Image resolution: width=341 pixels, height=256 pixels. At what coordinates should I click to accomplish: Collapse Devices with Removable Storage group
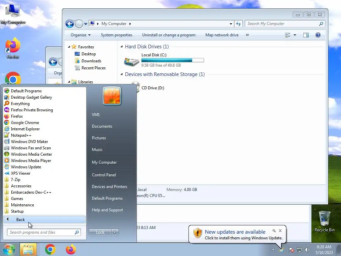pyautogui.click(x=122, y=74)
